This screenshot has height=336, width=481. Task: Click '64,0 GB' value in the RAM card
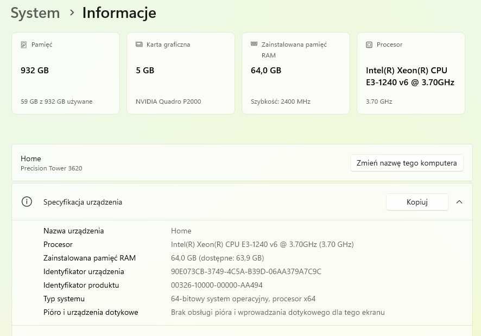(266, 71)
